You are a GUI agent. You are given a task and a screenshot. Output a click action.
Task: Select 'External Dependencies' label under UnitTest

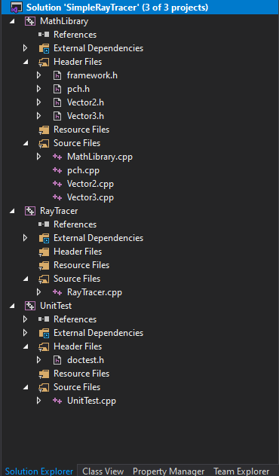pos(99,333)
